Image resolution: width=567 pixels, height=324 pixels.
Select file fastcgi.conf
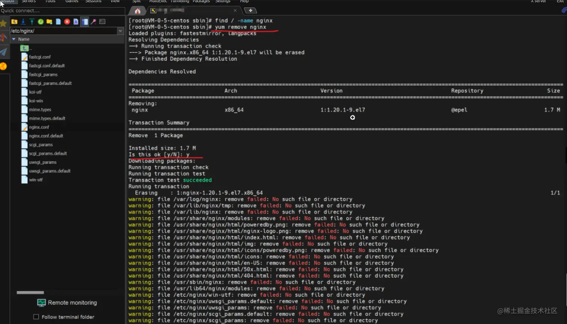tap(40, 57)
